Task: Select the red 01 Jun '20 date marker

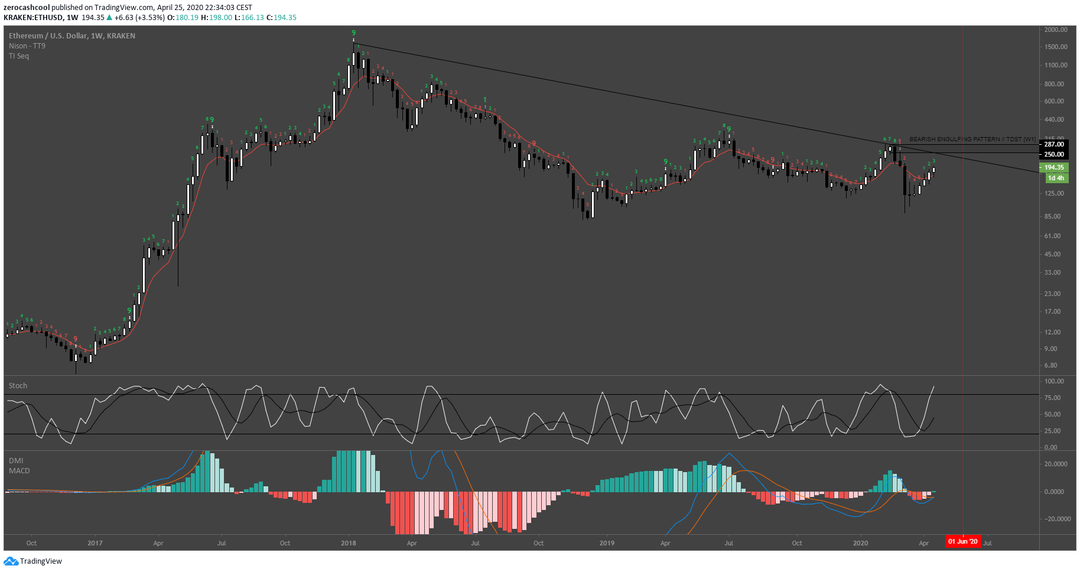Action: tap(963, 541)
